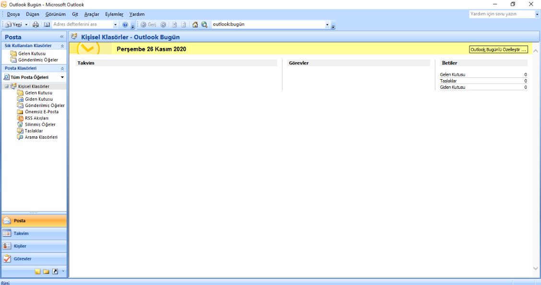Open Gelen Kutusu link under İletiler
The width and height of the screenshot is (541, 285).
point(452,75)
